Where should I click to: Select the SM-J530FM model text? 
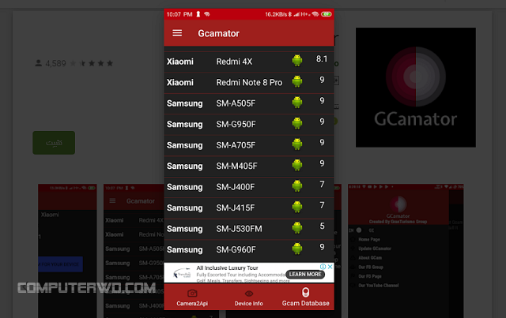(x=239, y=229)
